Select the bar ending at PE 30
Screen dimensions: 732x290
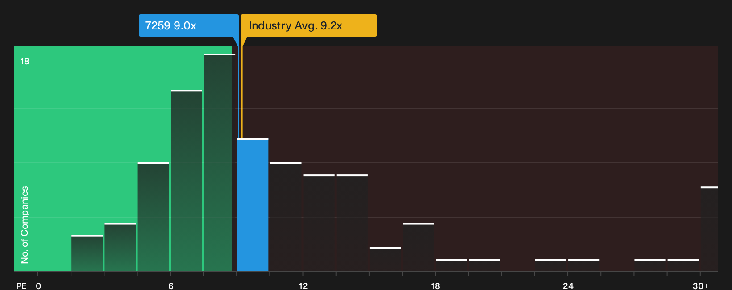(x=683, y=265)
